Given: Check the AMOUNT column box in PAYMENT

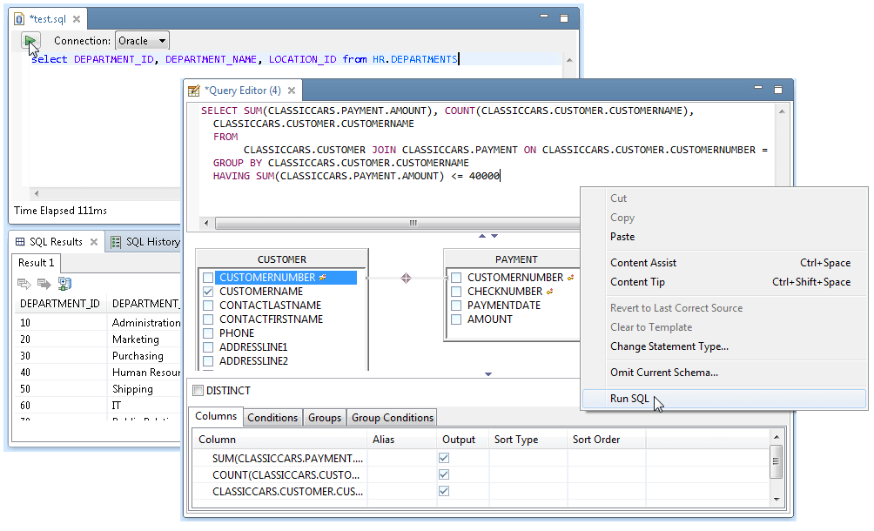Looking at the screenshot, I should tap(456, 319).
